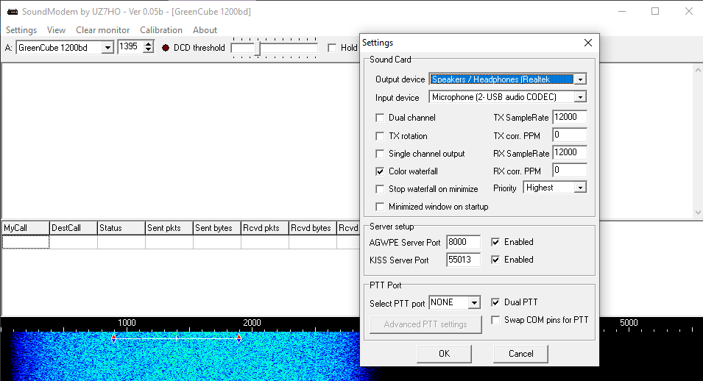The image size is (703, 381).
Task: Open the Output device dropdown
Action: tap(580, 79)
